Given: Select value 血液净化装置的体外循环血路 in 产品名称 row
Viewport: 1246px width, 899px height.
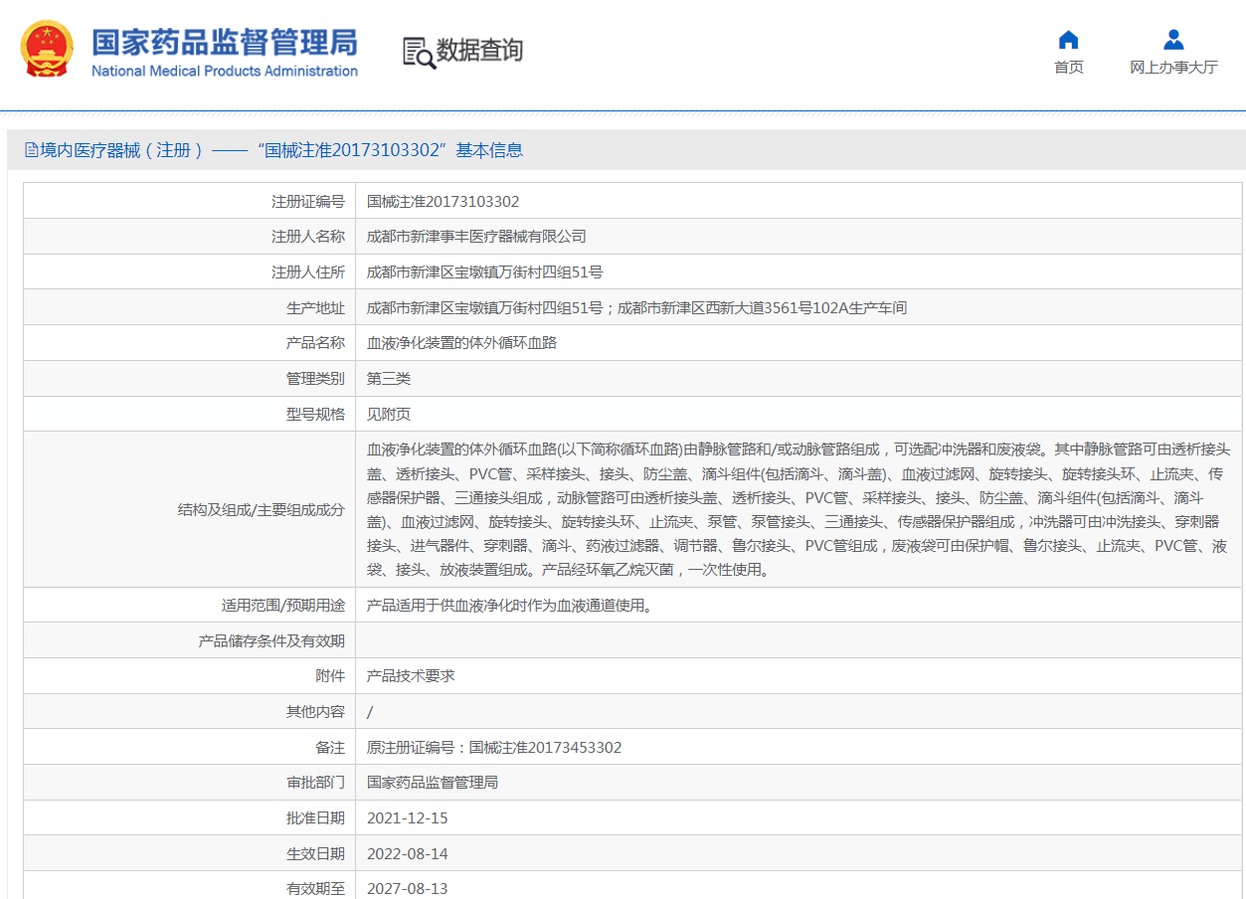Looking at the screenshot, I should [461, 343].
